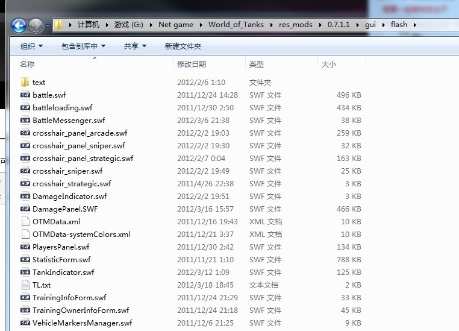Select the DamagePanel.SWF file icon
The height and width of the screenshot is (331, 459).
pos(25,209)
